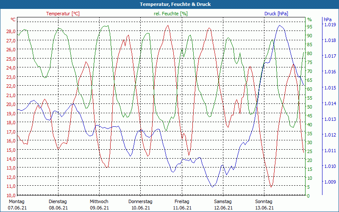The image size is (339, 212).
Task: Click the 20,0 temperature axis tick
Action: pos(11,104)
